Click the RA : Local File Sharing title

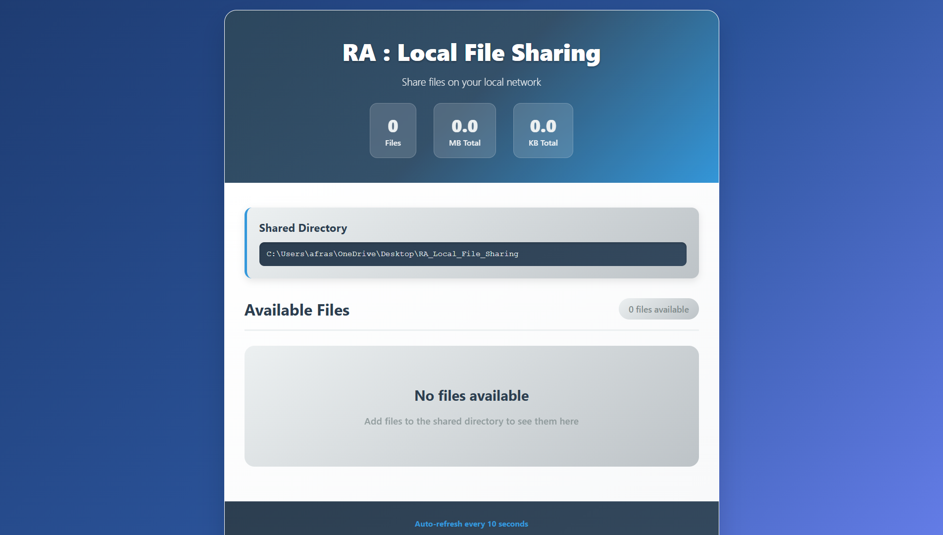(471, 53)
